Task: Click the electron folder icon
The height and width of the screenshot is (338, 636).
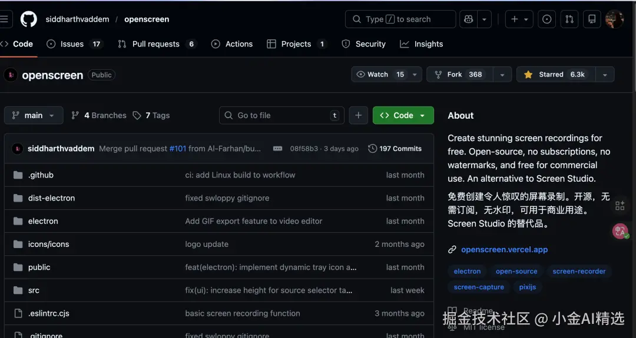Action: click(x=18, y=221)
